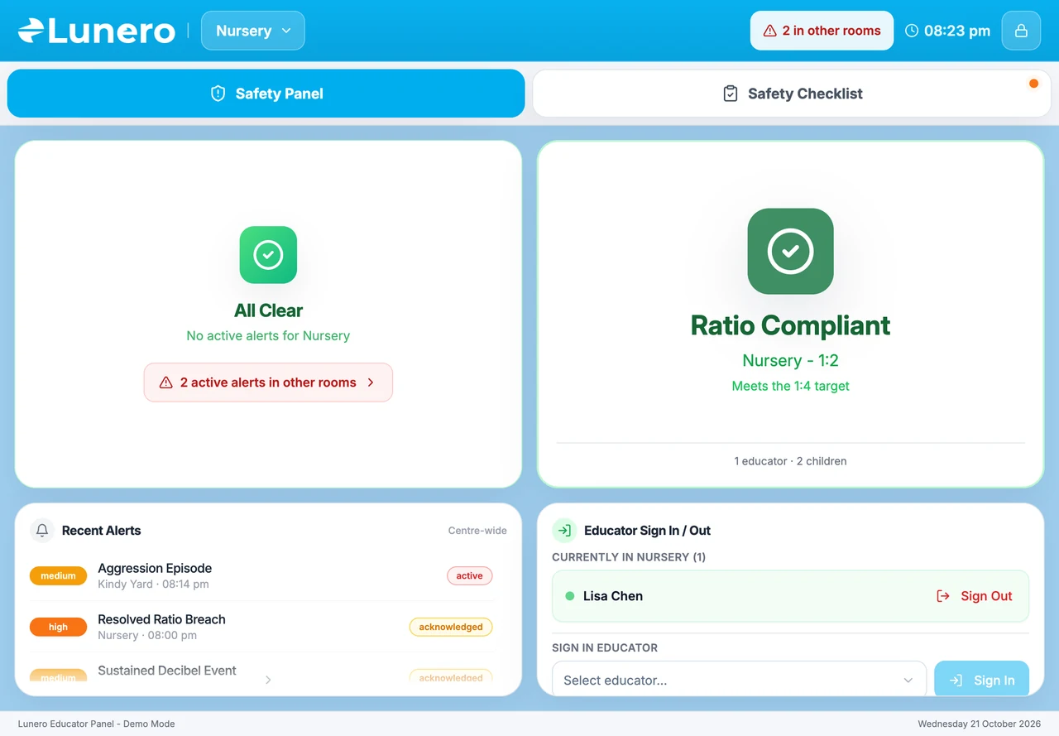Screen dimensions: 1059x736
Task: Click the Educator Sign In / Out icon
Action: [x=564, y=531]
